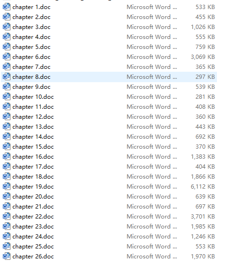The width and height of the screenshot is (235, 267).
Task: Select the chapter 3.doc file name
Action: tap(31, 27)
